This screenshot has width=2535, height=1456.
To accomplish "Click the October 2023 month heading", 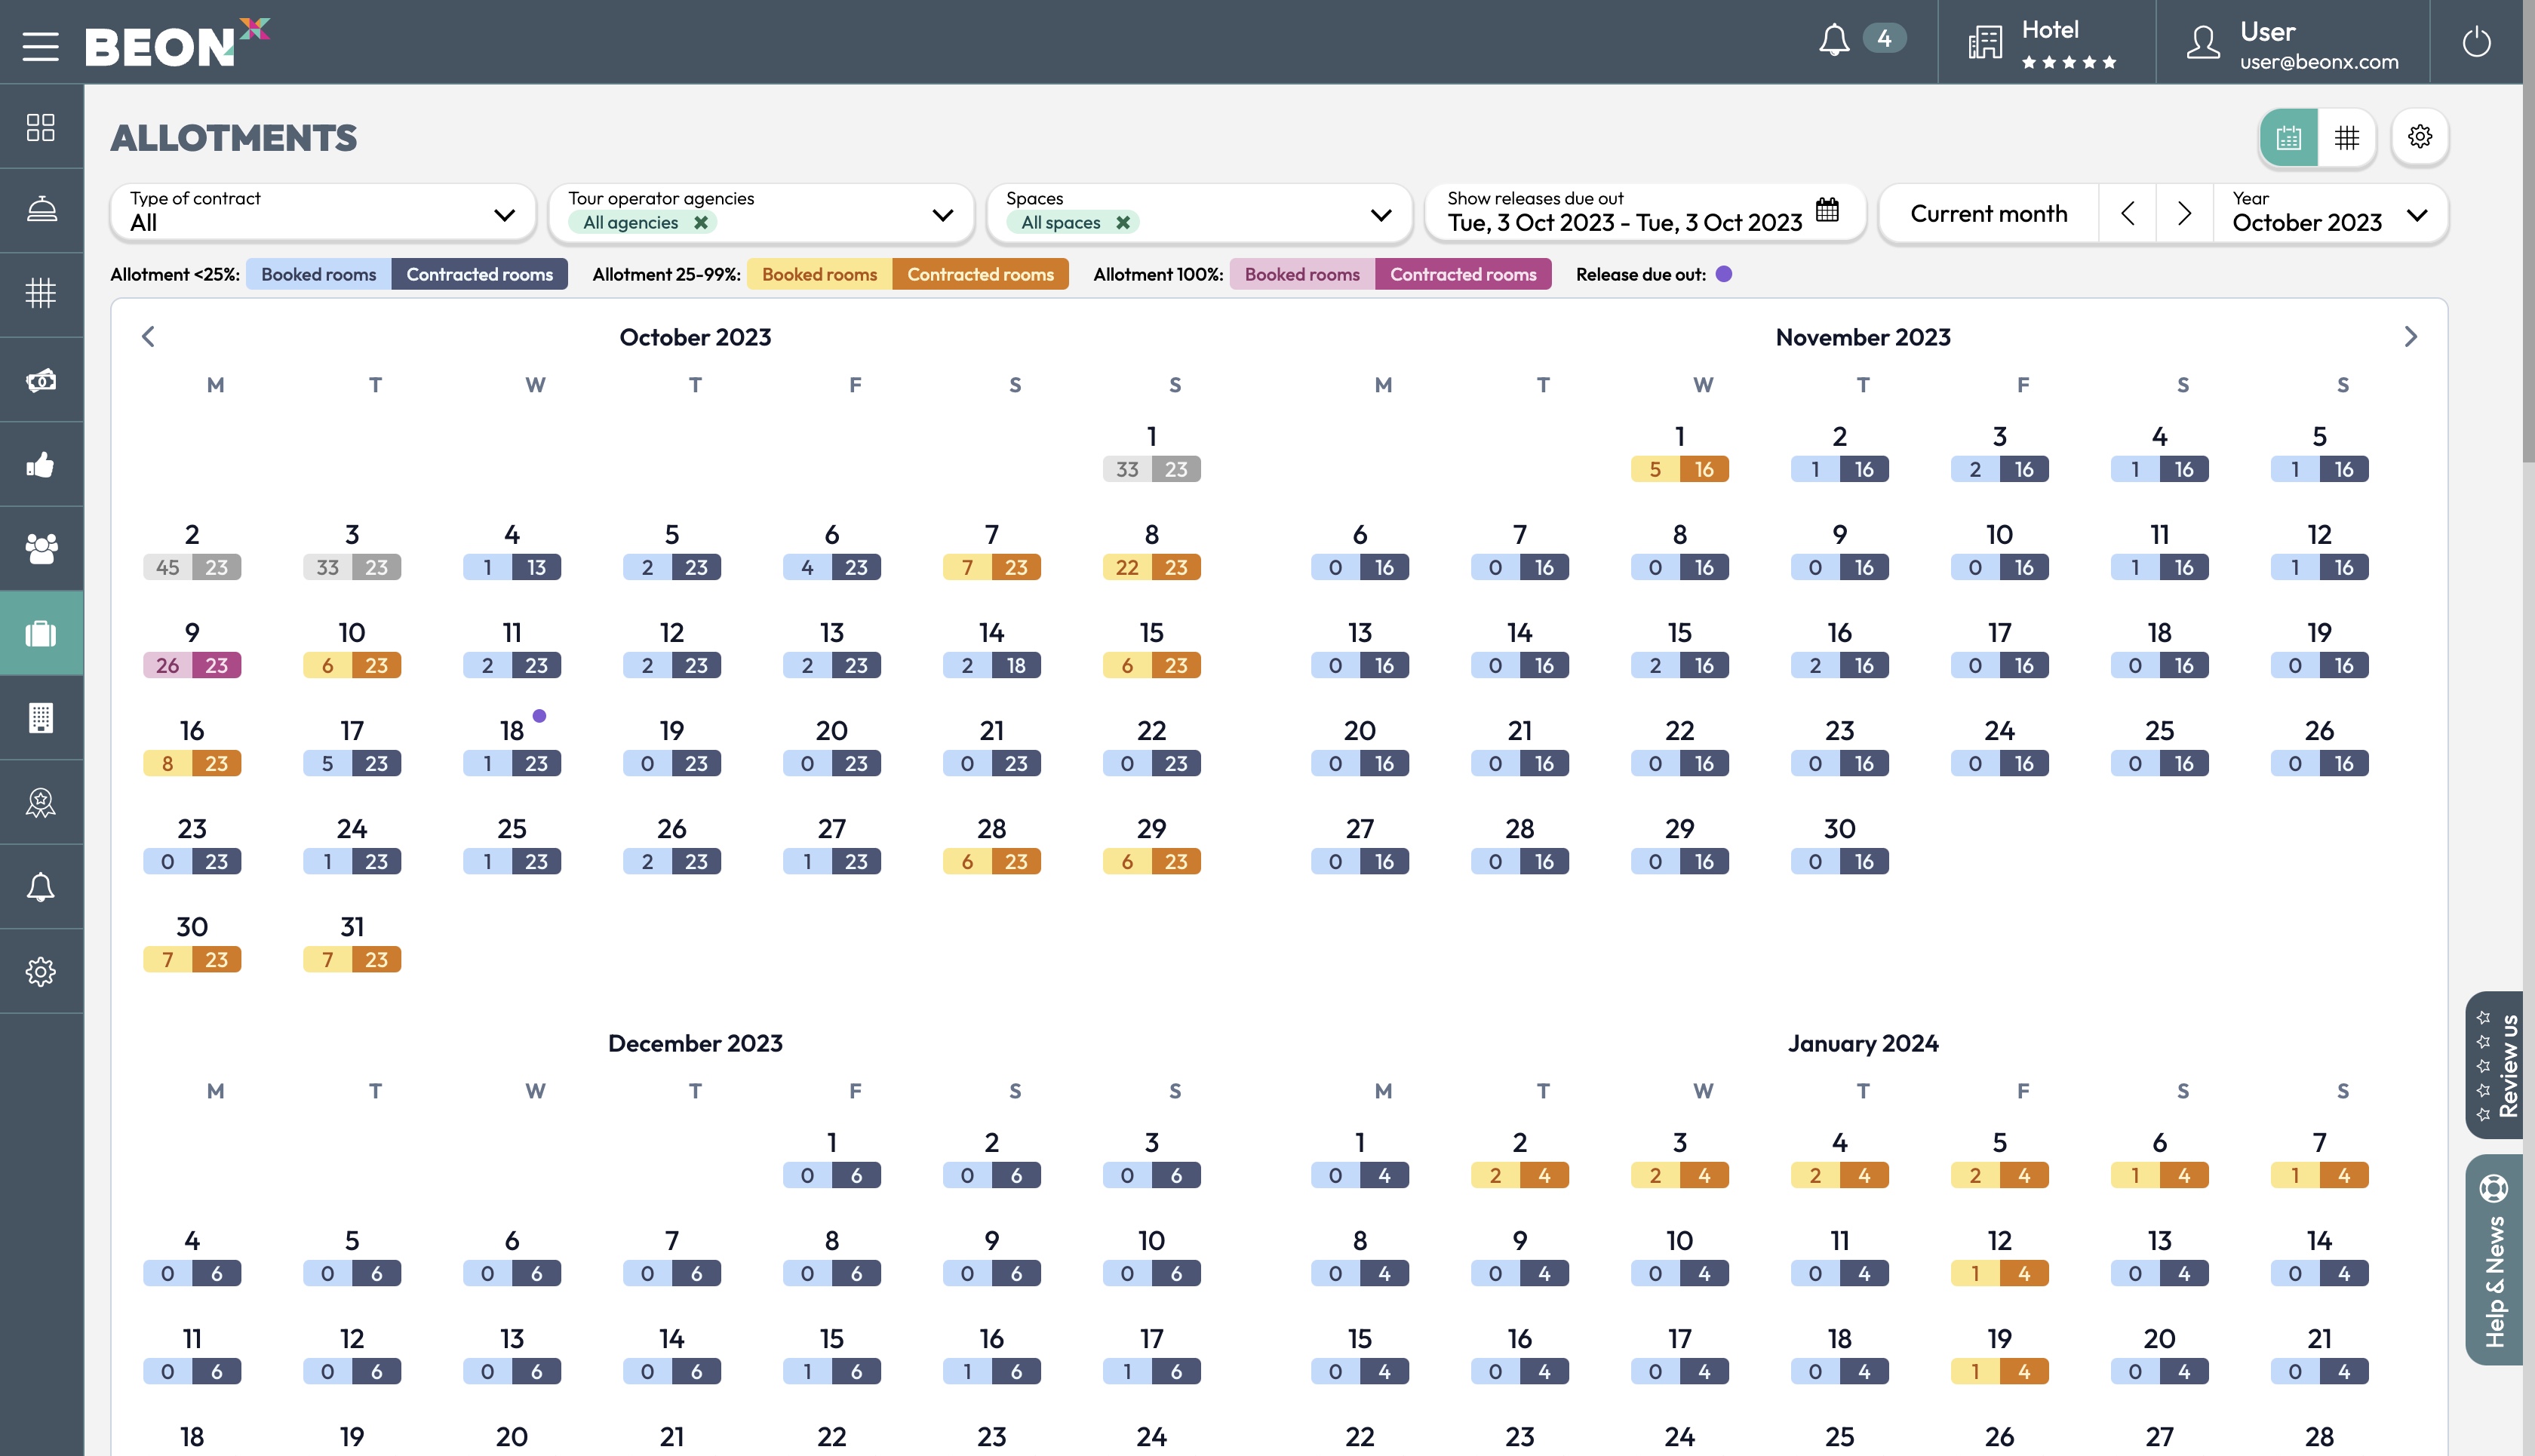I will 695,337.
